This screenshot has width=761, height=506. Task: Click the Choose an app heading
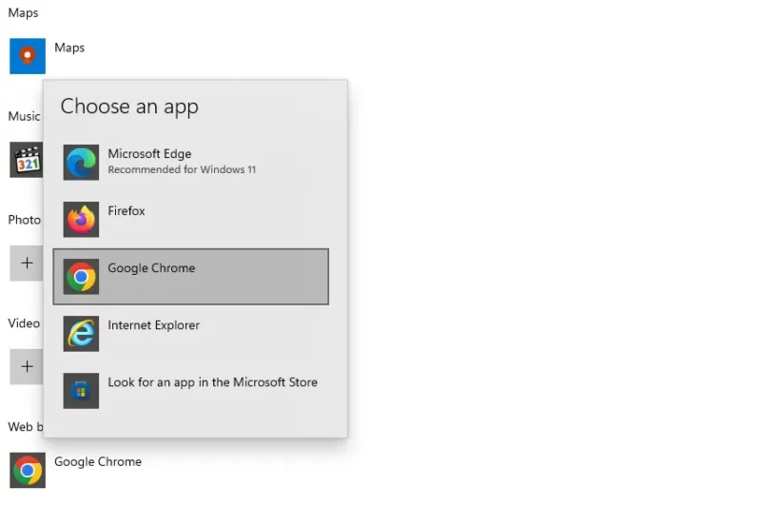[x=129, y=107]
